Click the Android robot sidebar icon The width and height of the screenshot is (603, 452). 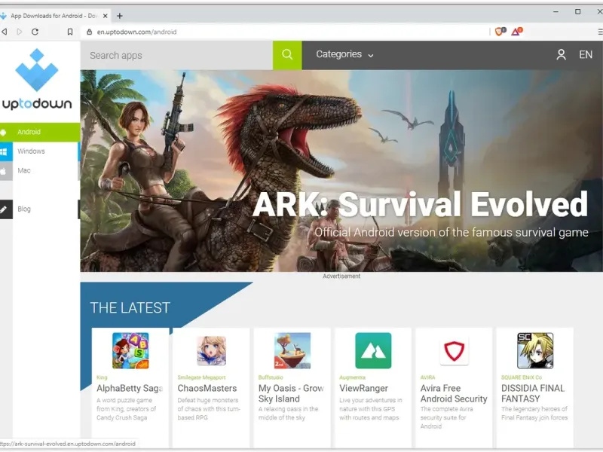click(4, 133)
